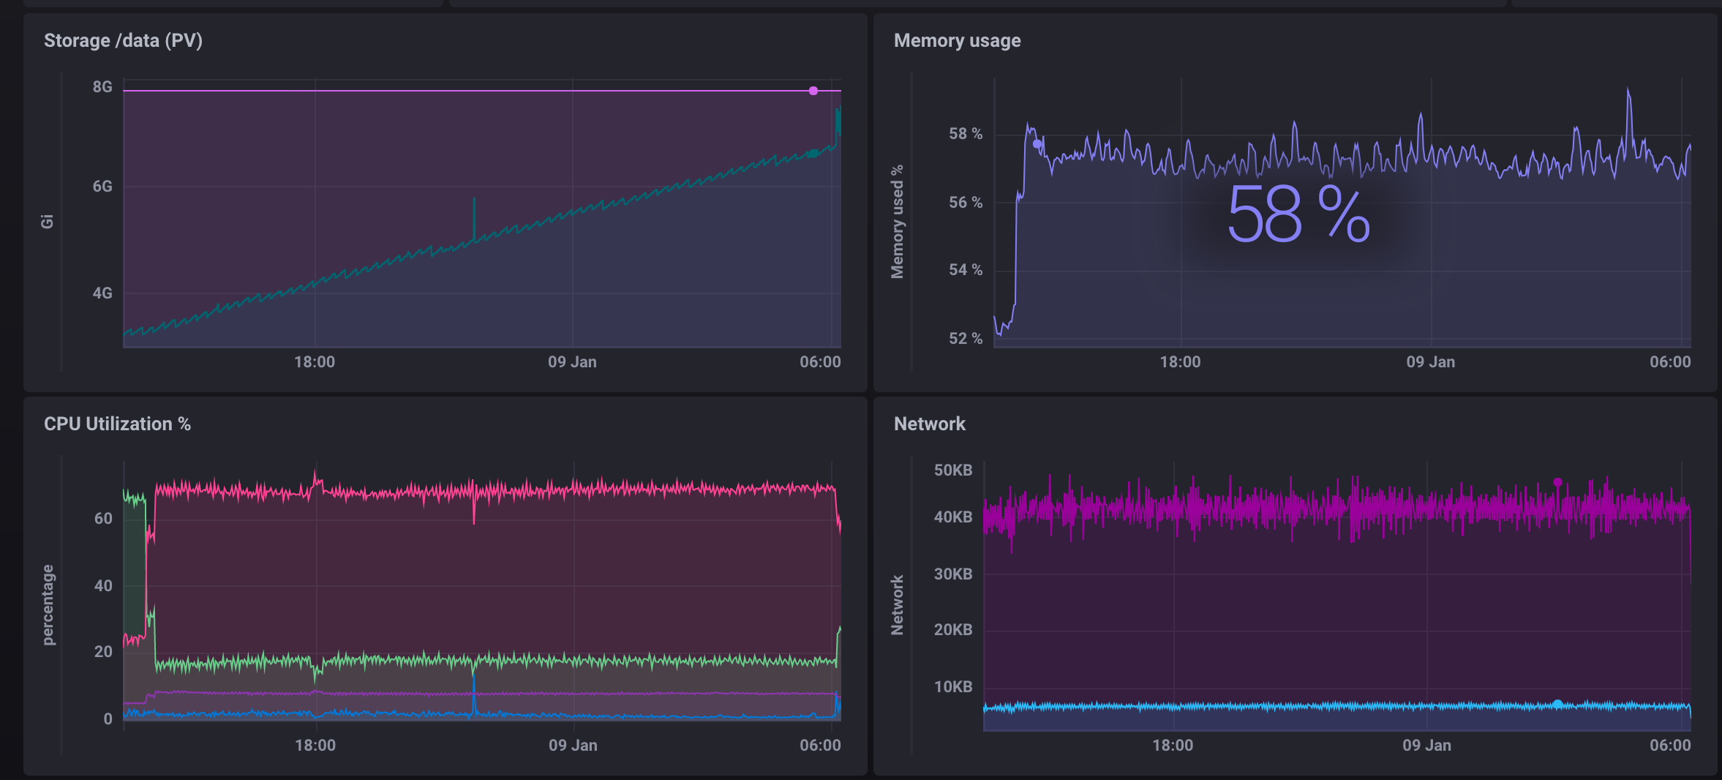Screen dimensions: 1722x780
Task: Click the 50KB label on Network axis
Action: click(953, 470)
